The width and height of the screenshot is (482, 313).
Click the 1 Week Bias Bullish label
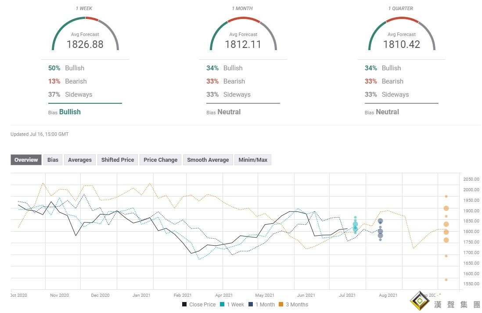[70, 112]
